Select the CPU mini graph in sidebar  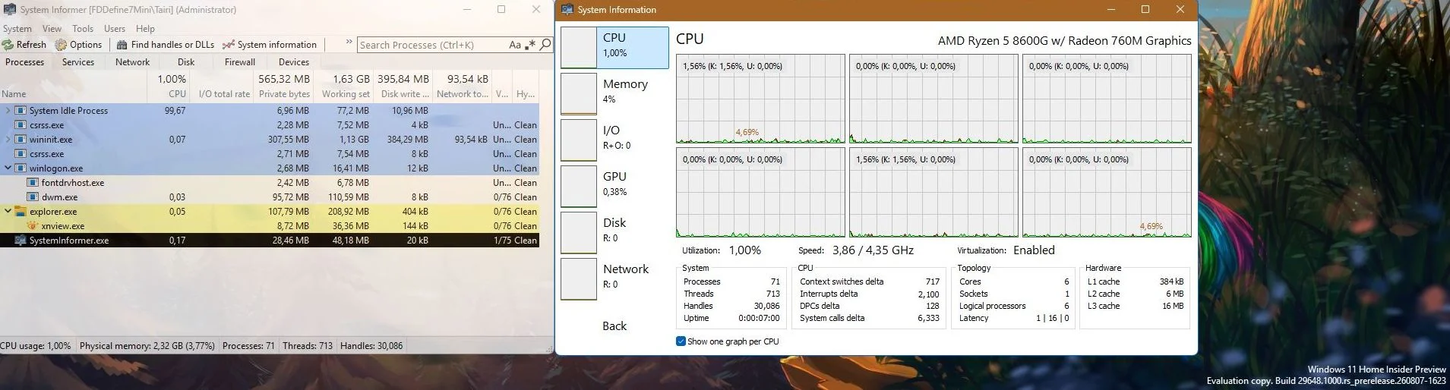coord(579,48)
